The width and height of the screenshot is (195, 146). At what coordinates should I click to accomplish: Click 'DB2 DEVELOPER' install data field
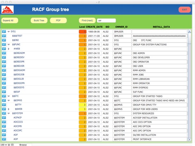coord(159,58)
